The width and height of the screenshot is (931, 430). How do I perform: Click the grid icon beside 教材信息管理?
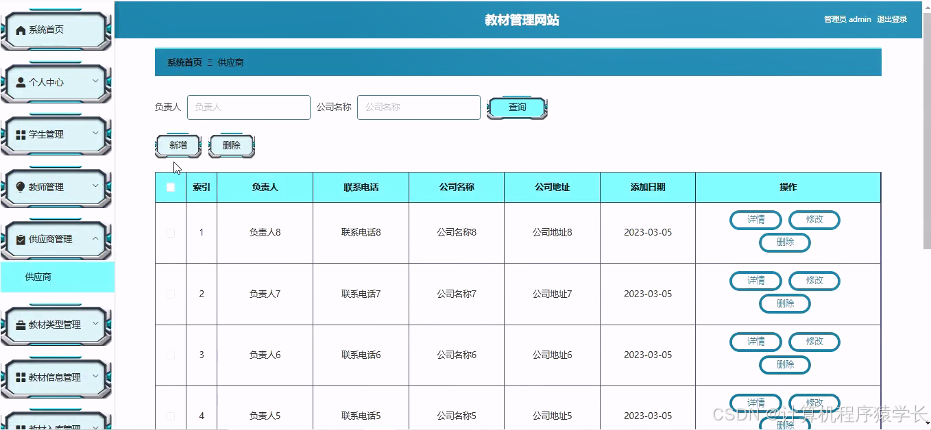[x=21, y=377]
